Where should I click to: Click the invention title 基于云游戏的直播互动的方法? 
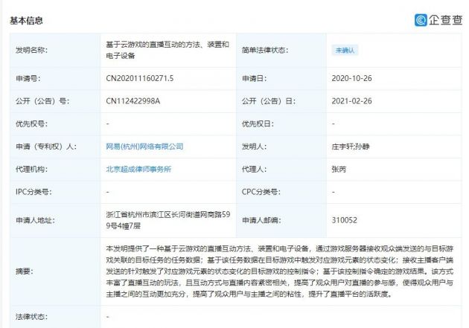point(167,50)
